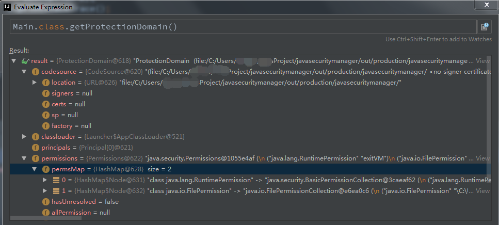Click the '{Permissions@622}' type text

coord(115,158)
